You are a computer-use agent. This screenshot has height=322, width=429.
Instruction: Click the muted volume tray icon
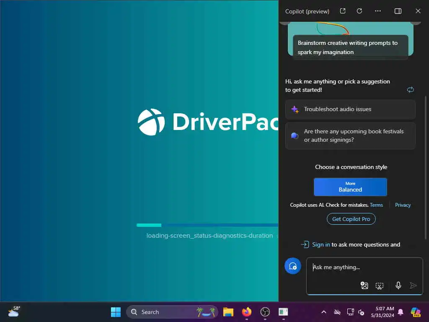(x=361, y=312)
